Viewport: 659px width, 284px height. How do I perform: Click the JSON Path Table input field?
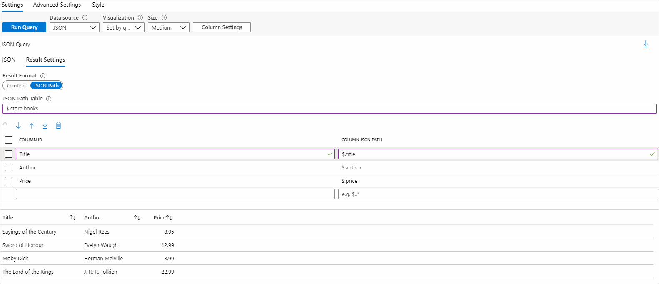pos(329,109)
